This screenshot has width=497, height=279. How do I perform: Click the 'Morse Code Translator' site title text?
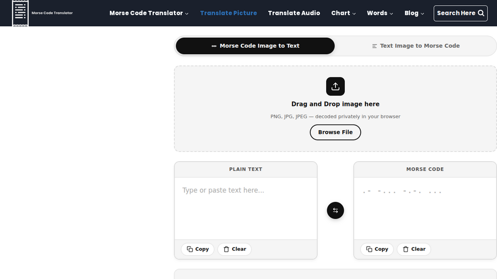52,13
